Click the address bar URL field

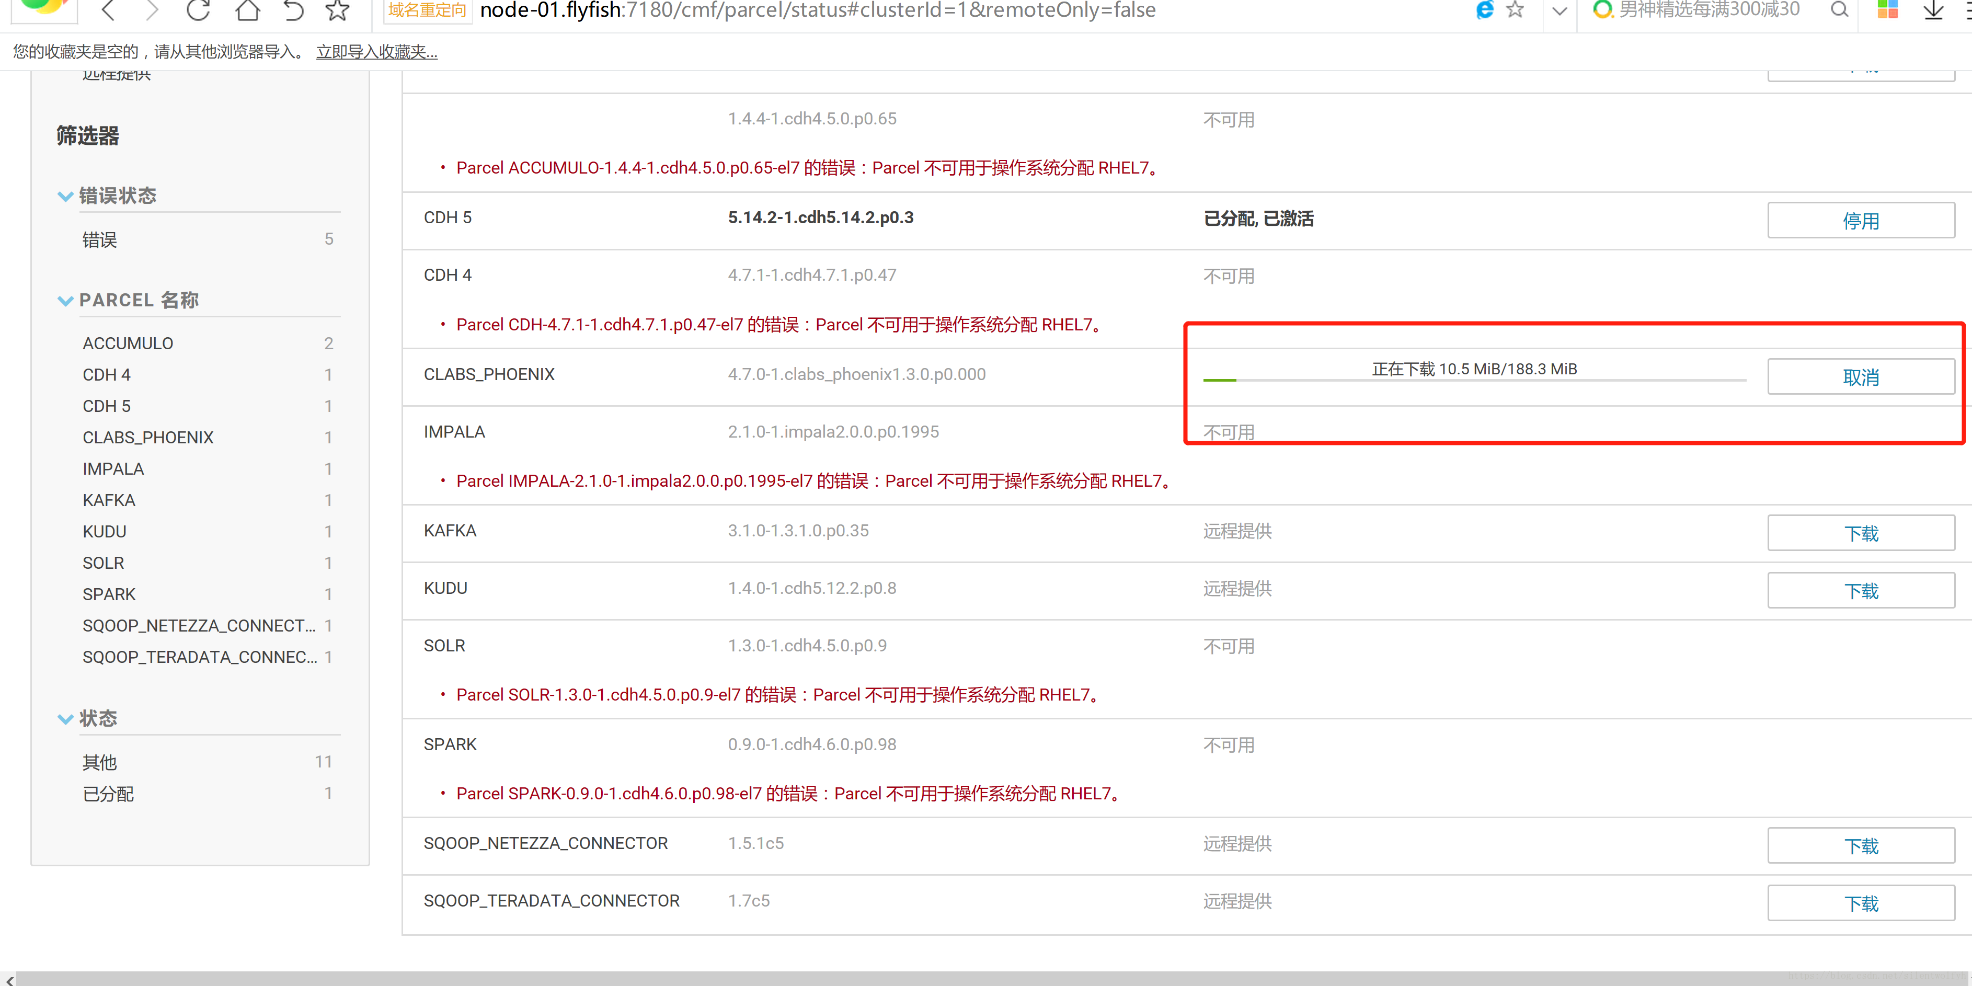[817, 10]
